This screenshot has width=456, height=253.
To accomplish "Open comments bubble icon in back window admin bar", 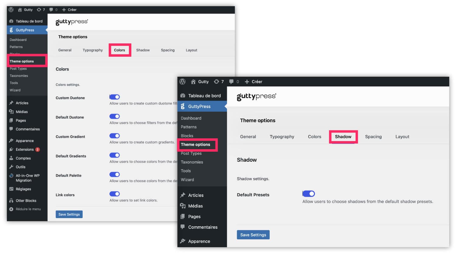I will [51, 10].
